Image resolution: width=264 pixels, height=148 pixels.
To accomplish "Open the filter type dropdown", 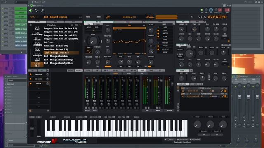I will (180, 49).
